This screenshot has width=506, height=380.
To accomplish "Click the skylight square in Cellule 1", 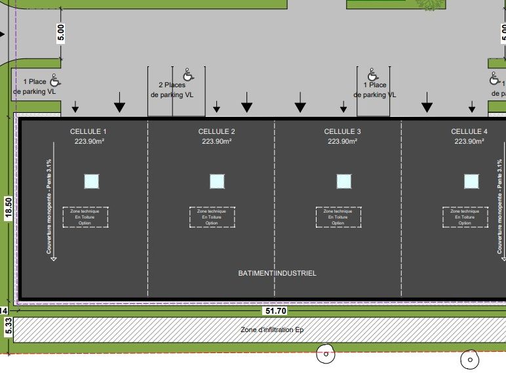I will point(92,181).
